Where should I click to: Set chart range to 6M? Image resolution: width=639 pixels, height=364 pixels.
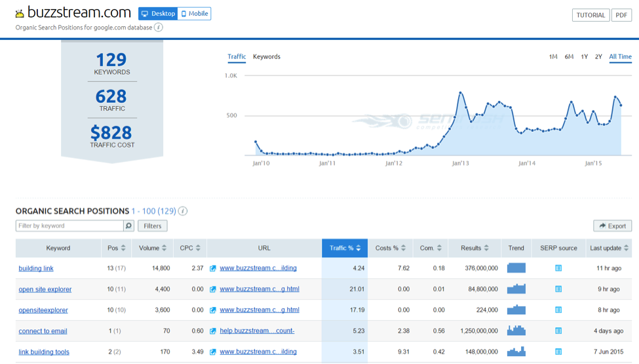(569, 56)
